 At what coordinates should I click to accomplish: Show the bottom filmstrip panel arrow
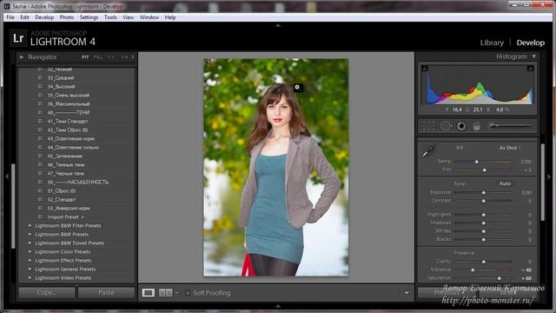(x=278, y=306)
